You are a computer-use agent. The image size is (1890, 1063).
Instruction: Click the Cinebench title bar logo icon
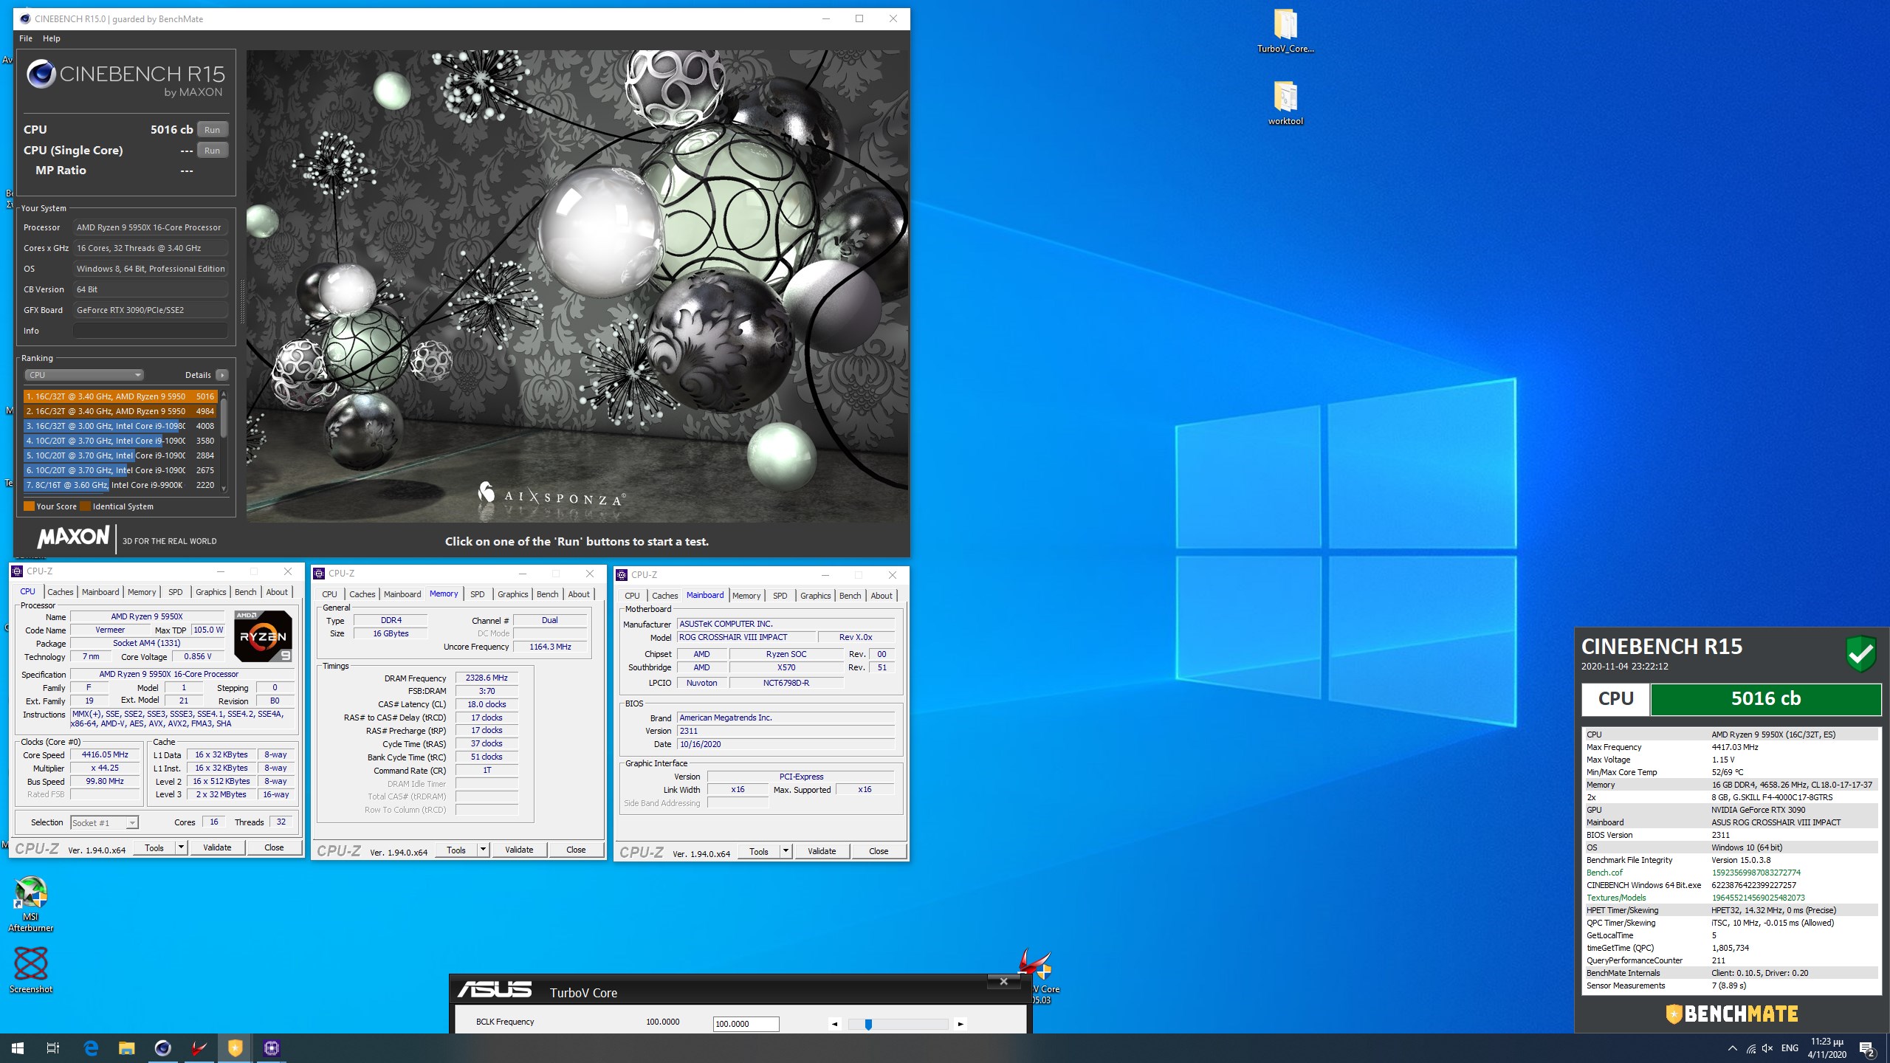coord(24,18)
